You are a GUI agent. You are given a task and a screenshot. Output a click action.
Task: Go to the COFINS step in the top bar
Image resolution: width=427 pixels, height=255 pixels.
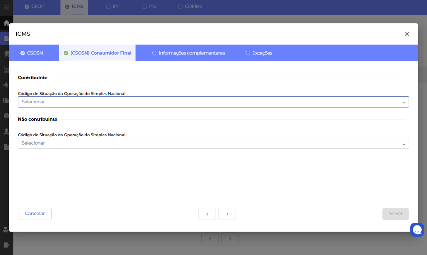(x=190, y=7)
